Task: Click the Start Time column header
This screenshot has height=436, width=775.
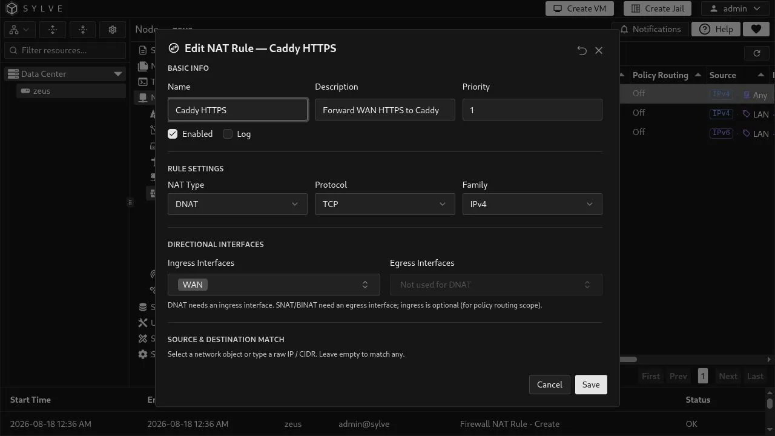Action: [30, 400]
